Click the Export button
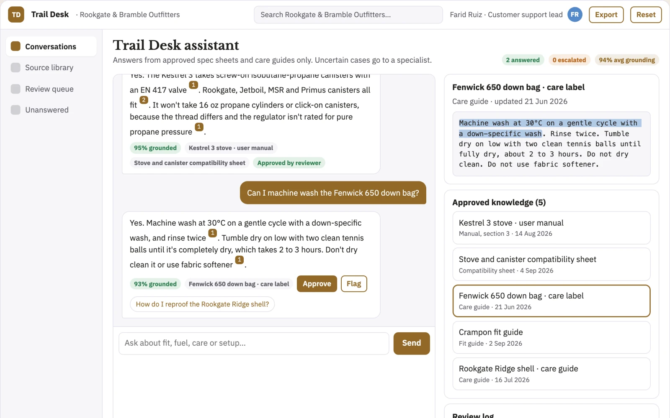Image resolution: width=670 pixels, height=418 pixels. pos(606,15)
